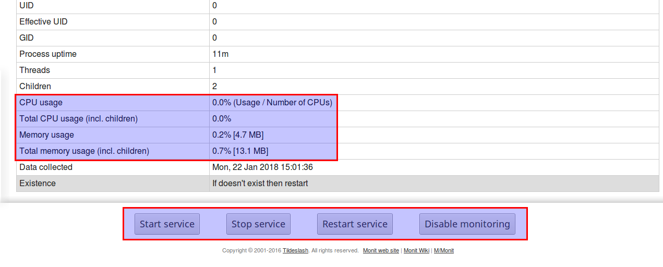Open the Monit web site link
Viewport: 663px width, 267px height.
(381, 250)
